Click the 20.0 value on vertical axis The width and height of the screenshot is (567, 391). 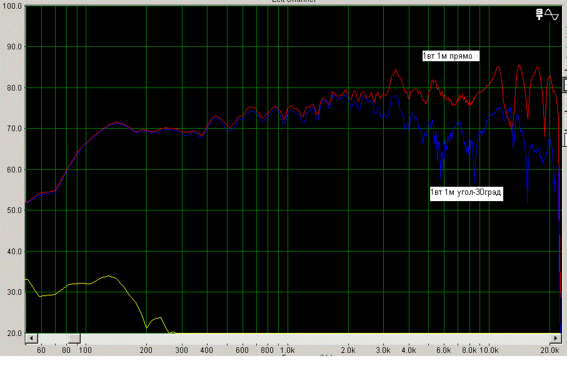[14, 333]
